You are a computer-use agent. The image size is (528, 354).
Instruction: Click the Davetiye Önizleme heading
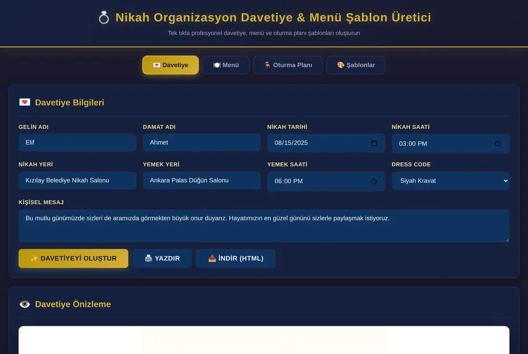[x=73, y=304]
